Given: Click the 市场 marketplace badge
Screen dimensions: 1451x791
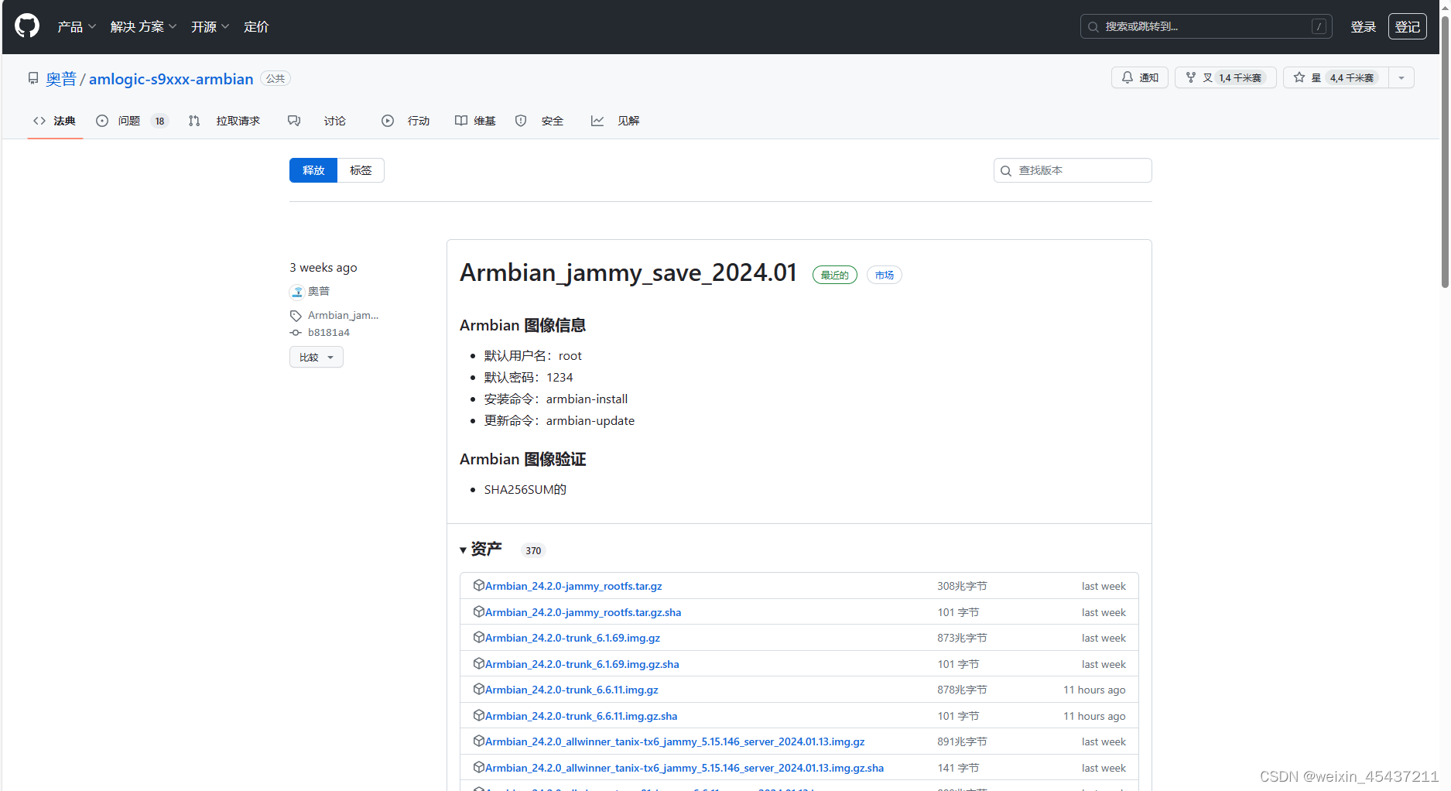Looking at the screenshot, I should pyautogui.click(x=885, y=275).
